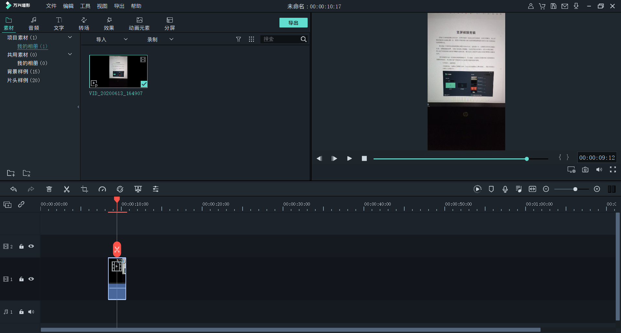
Task: Take a snapshot with the camera icon
Action: (585, 170)
